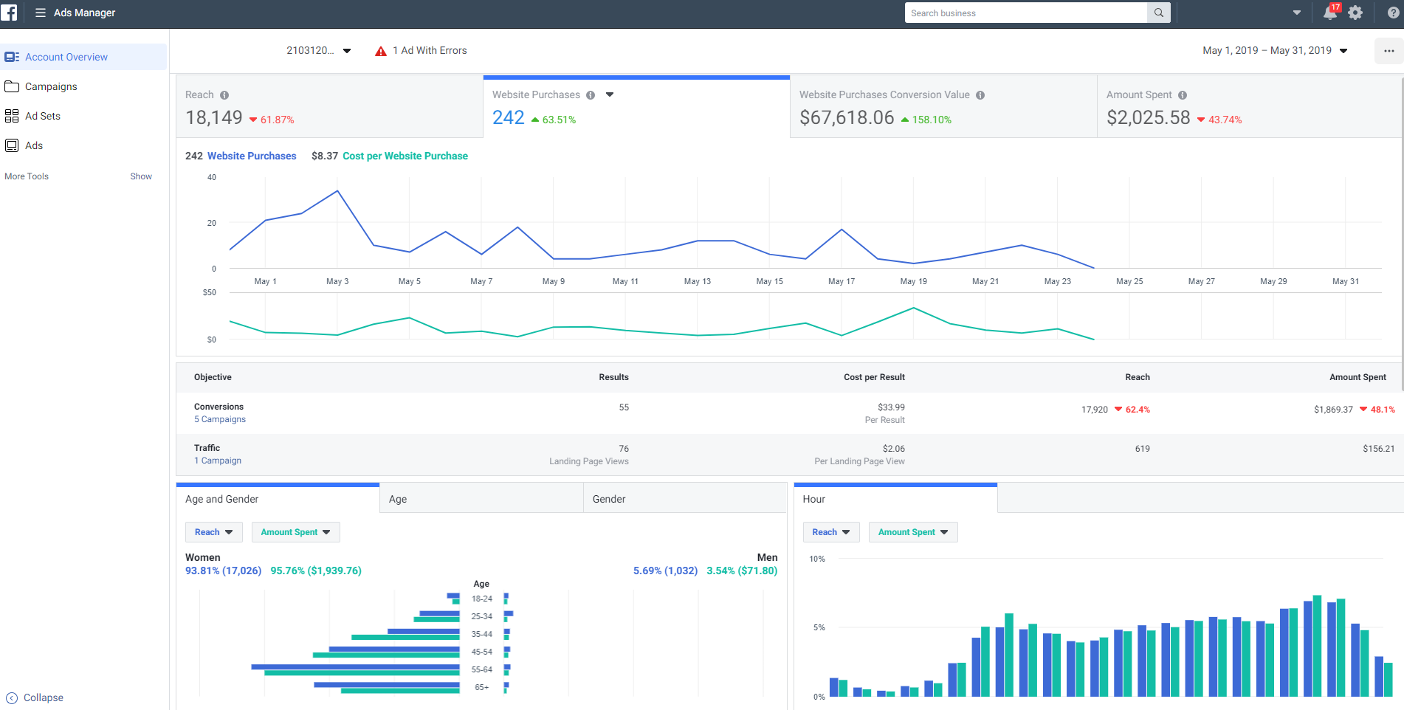Open the Reach dropdown in Hour panel
The width and height of the screenshot is (1404, 710).
tap(831, 532)
